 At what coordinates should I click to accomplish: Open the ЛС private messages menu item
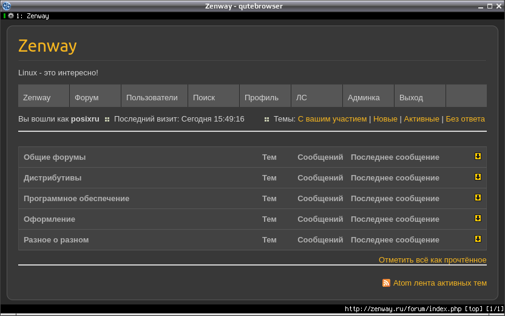click(x=317, y=96)
